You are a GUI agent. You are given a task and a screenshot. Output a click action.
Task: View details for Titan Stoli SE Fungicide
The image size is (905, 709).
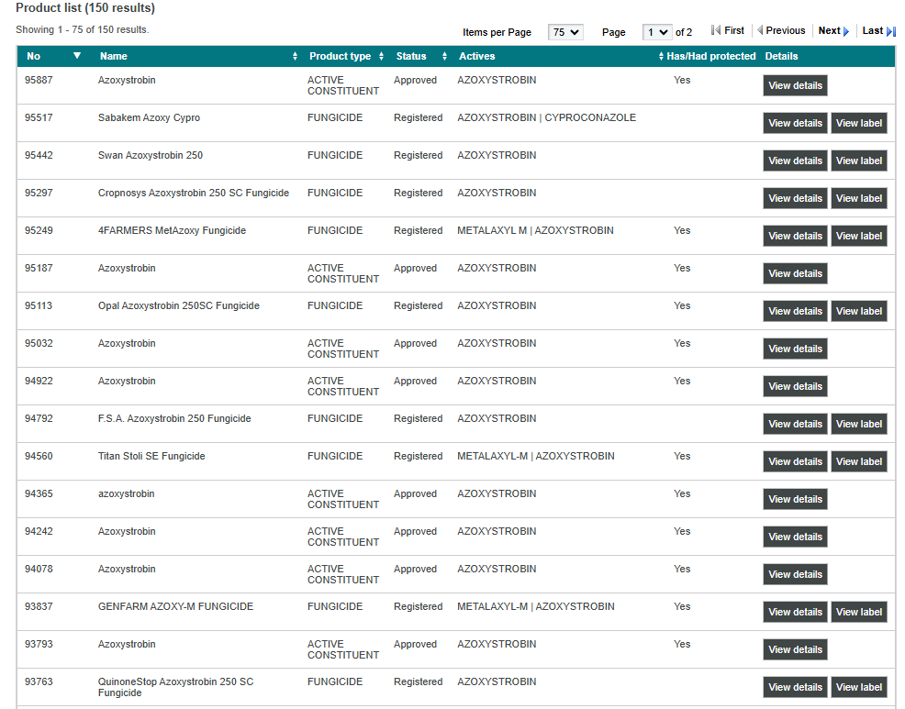(795, 462)
